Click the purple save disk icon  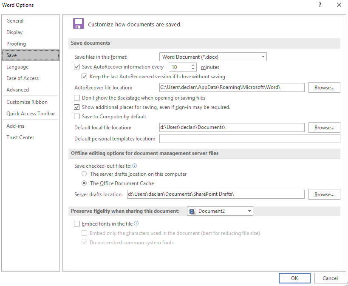pyautogui.click(x=78, y=24)
